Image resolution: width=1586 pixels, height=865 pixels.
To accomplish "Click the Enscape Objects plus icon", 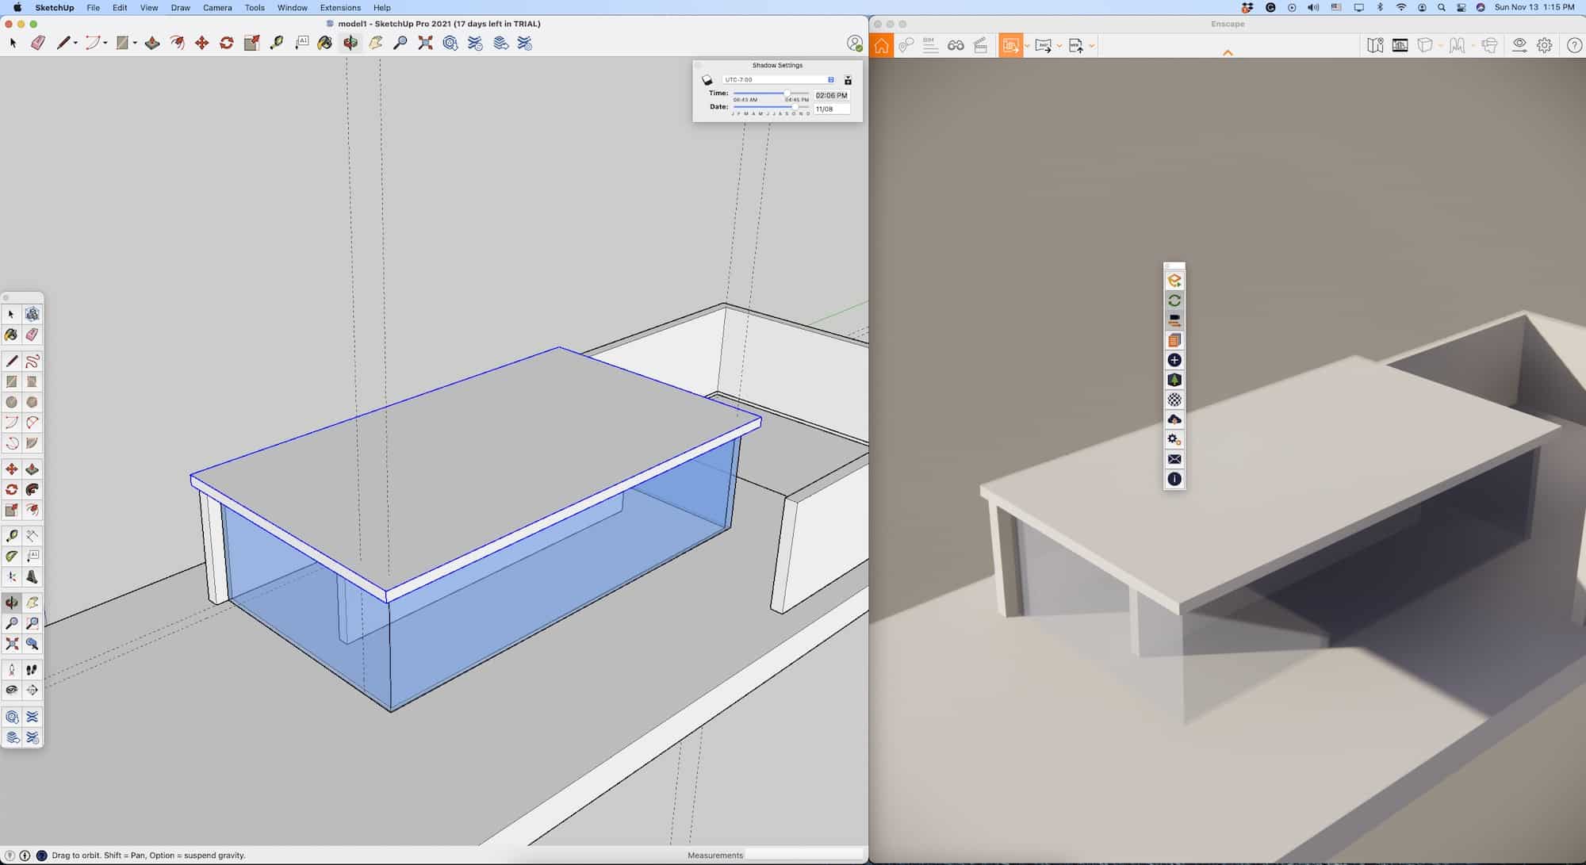I will (1174, 360).
